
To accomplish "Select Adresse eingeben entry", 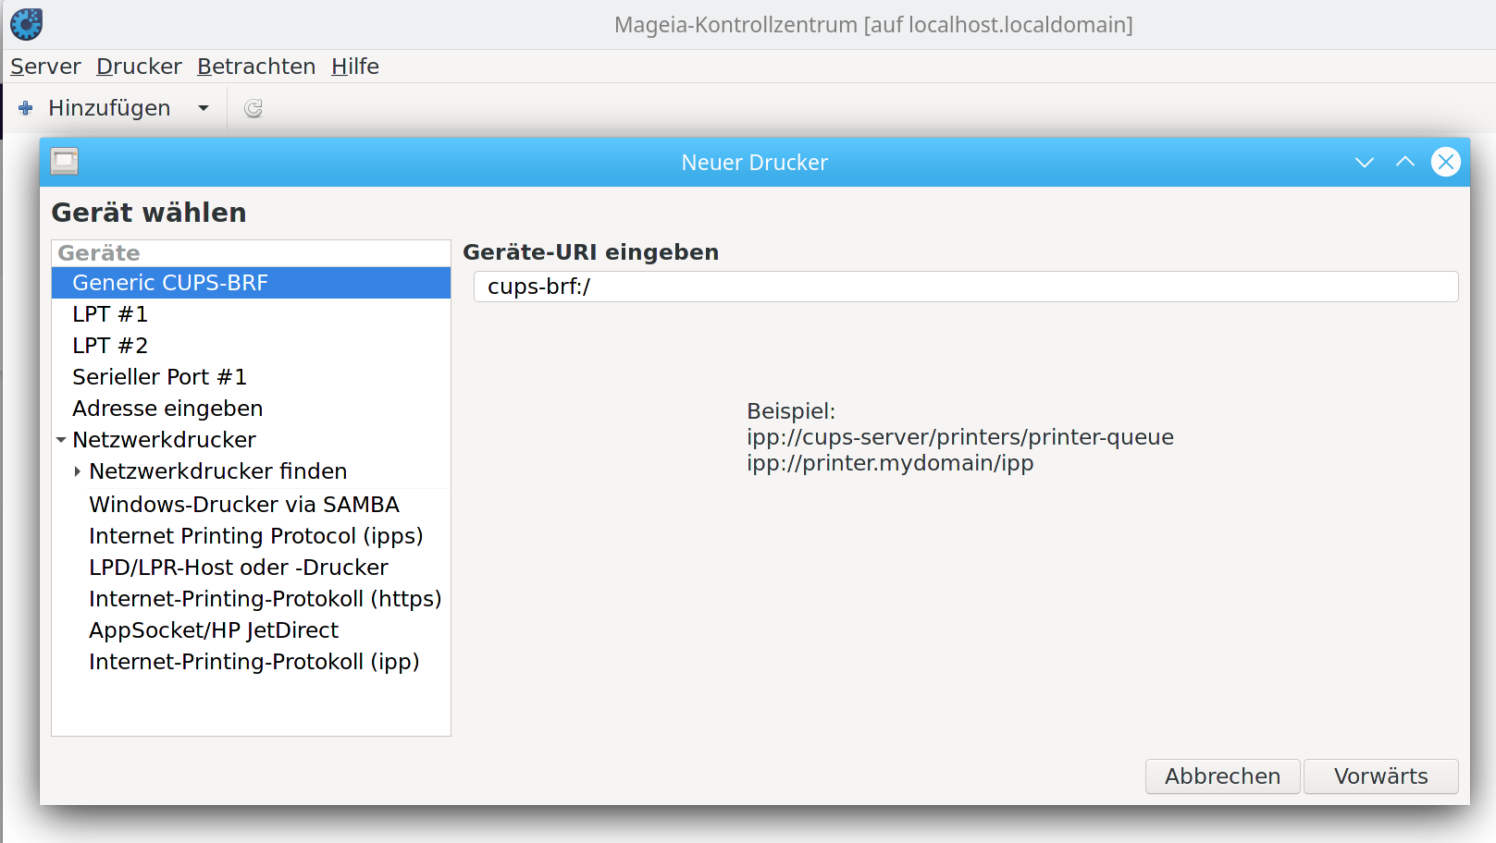I will (x=251, y=409).
